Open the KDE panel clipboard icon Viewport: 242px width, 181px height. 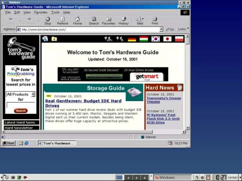click(208, 177)
